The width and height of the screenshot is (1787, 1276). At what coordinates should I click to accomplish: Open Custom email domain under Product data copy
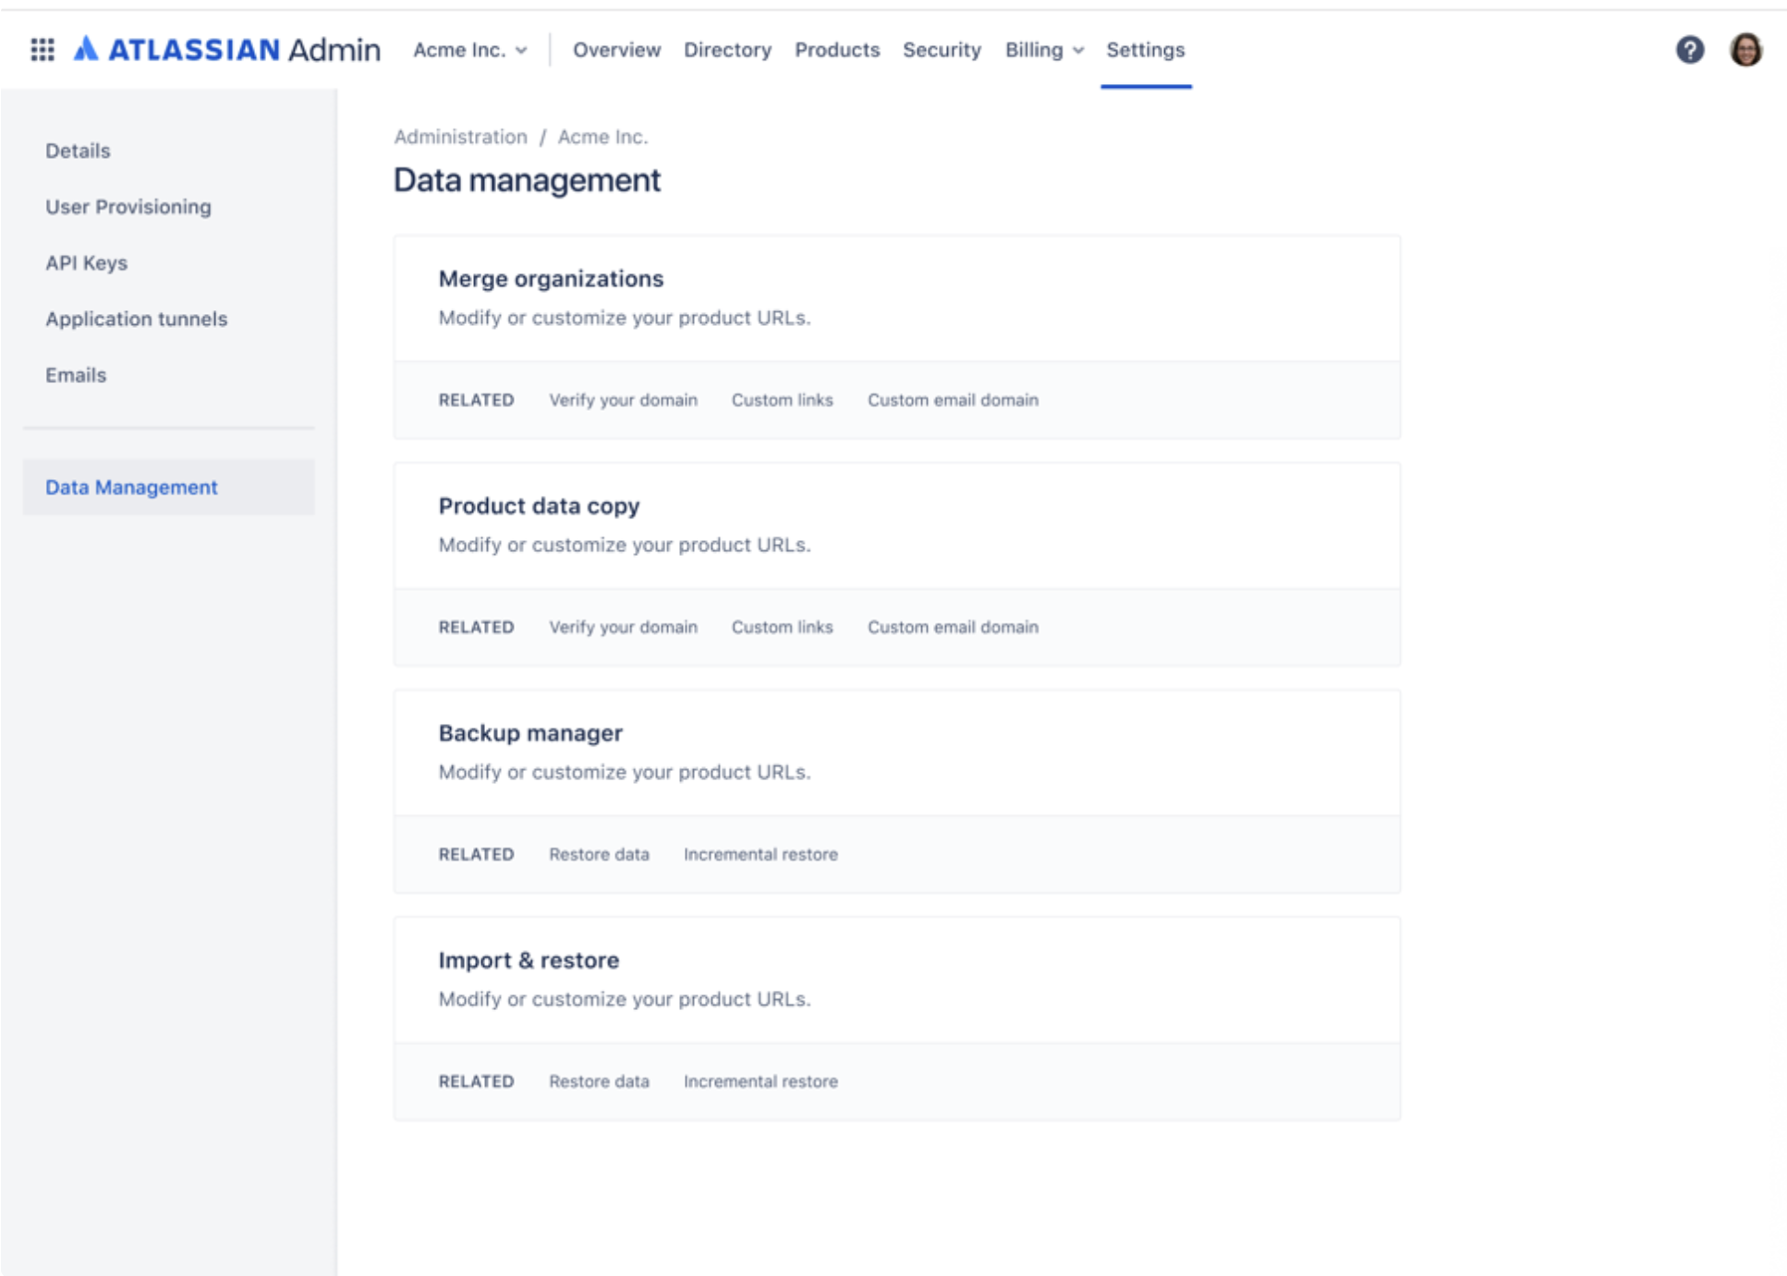(x=953, y=627)
